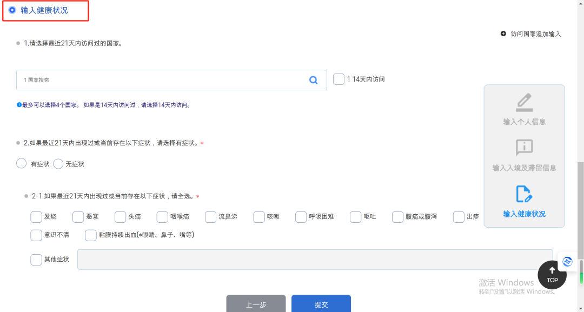Check the 14天内访问 checkbox

[339, 79]
